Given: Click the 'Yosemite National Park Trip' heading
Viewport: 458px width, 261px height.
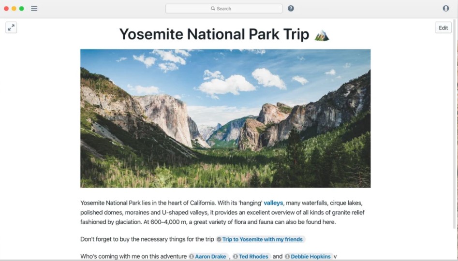Looking at the screenshot, I should pyautogui.click(x=214, y=35).
